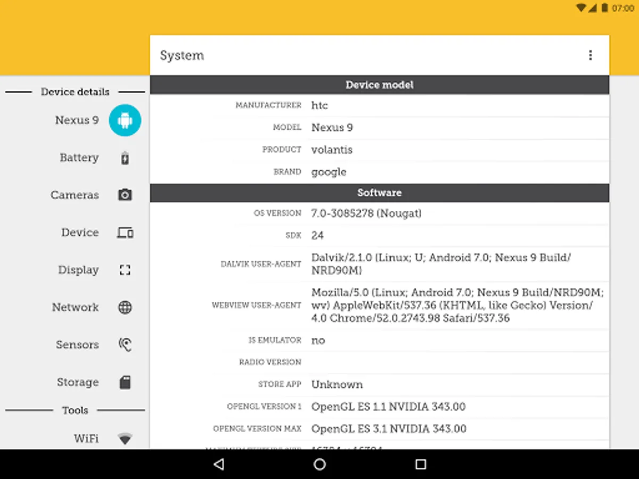Select the Display sidebar label

point(78,270)
